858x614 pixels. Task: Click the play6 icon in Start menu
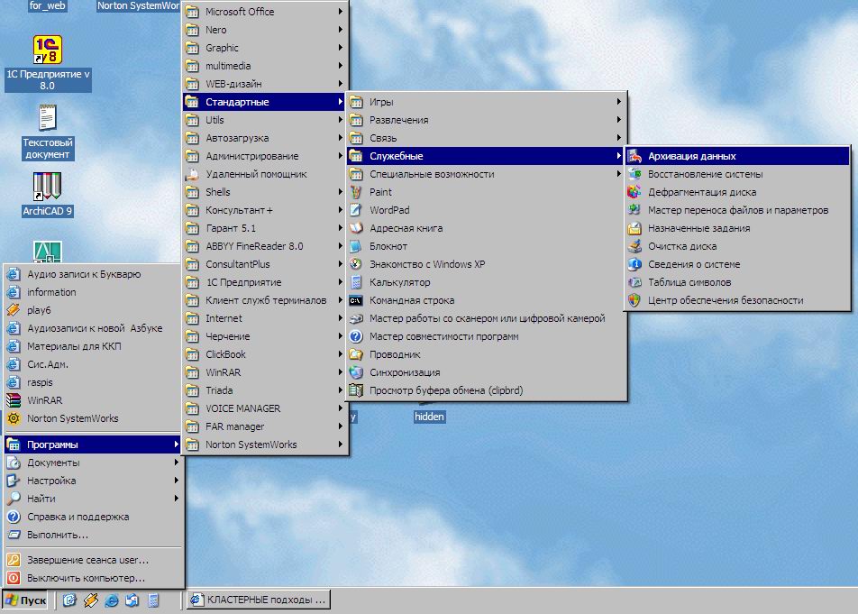click(14, 310)
